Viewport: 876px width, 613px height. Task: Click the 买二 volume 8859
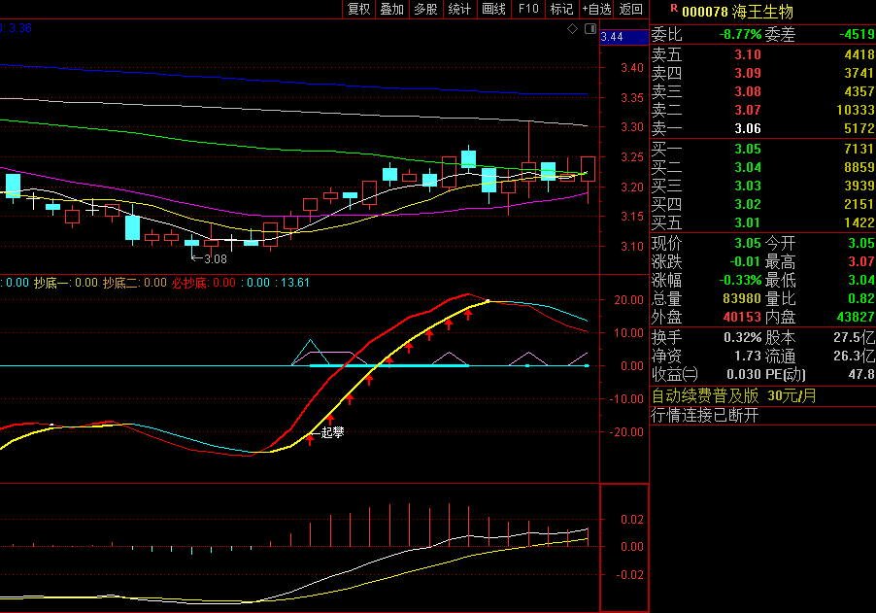859,167
